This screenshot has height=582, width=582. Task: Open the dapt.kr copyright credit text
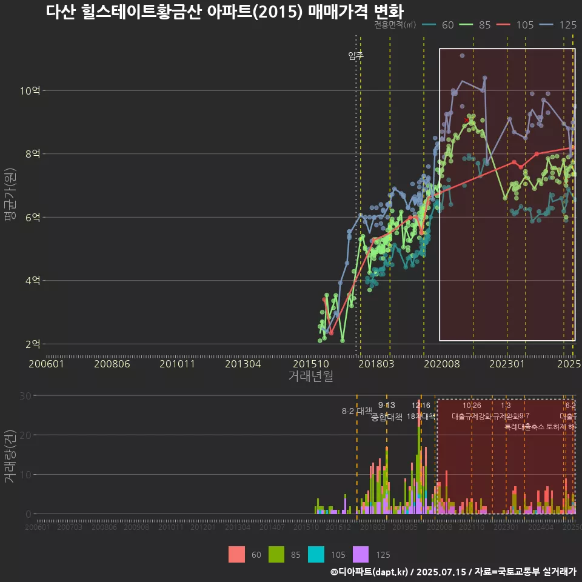click(x=369, y=572)
